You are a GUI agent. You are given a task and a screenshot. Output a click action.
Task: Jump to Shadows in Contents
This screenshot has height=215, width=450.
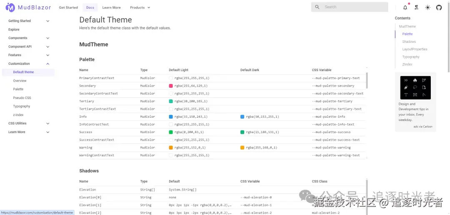pyautogui.click(x=409, y=42)
